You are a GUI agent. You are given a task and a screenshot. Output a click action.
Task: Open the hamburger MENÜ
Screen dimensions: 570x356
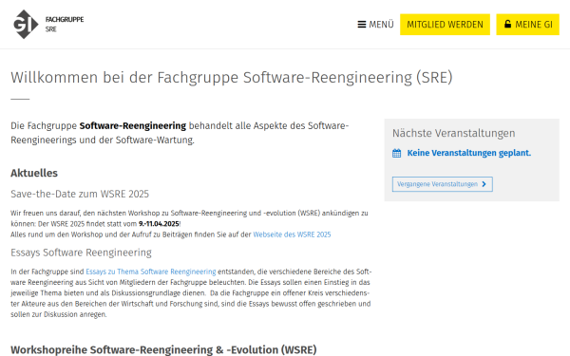pos(375,25)
